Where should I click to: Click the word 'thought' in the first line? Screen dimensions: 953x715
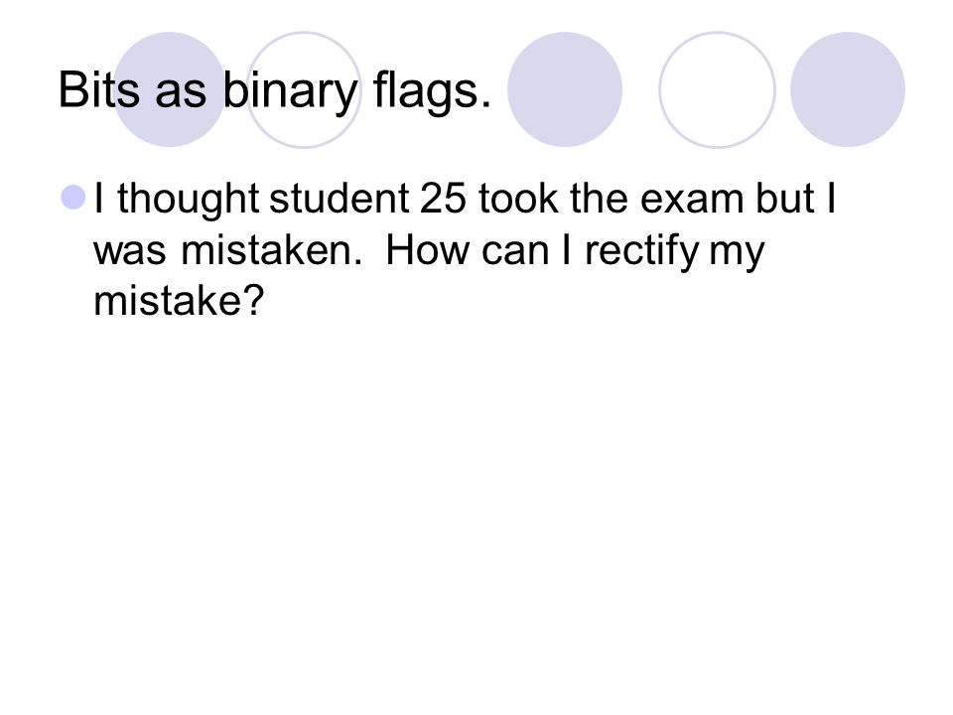tap(188, 200)
